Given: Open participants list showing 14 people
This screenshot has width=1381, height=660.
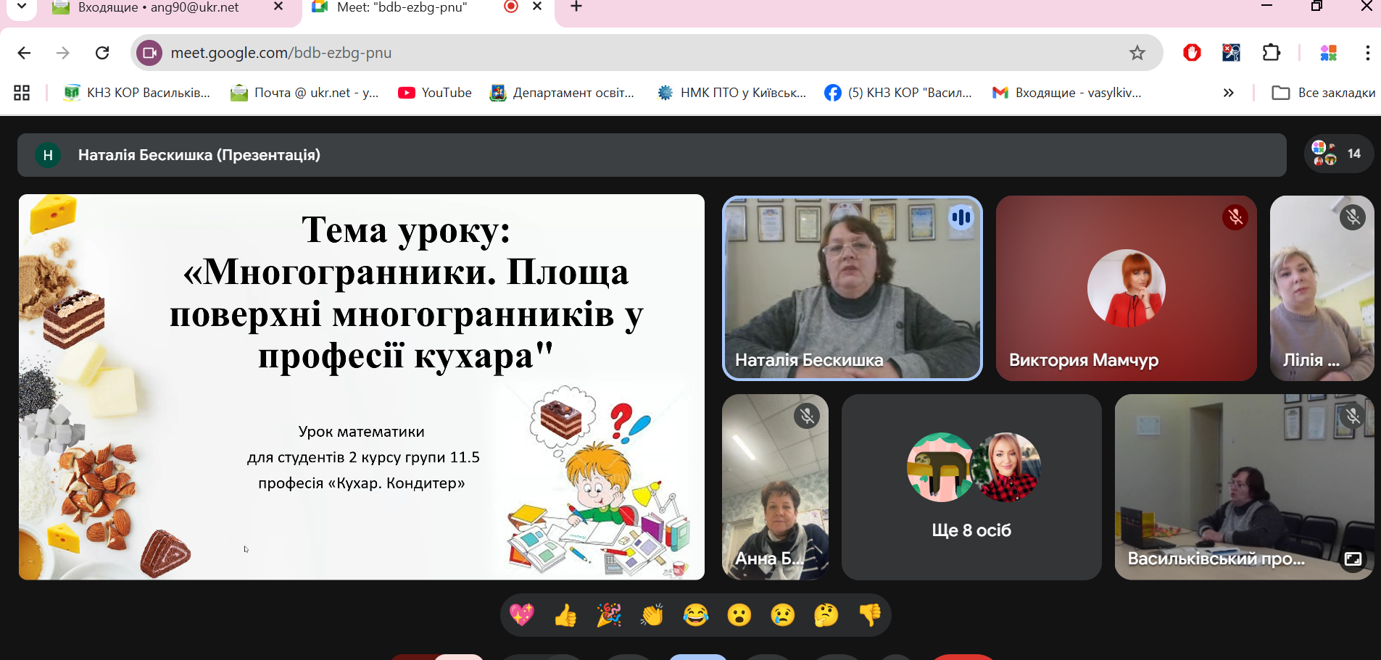Looking at the screenshot, I should (x=1338, y=154).
